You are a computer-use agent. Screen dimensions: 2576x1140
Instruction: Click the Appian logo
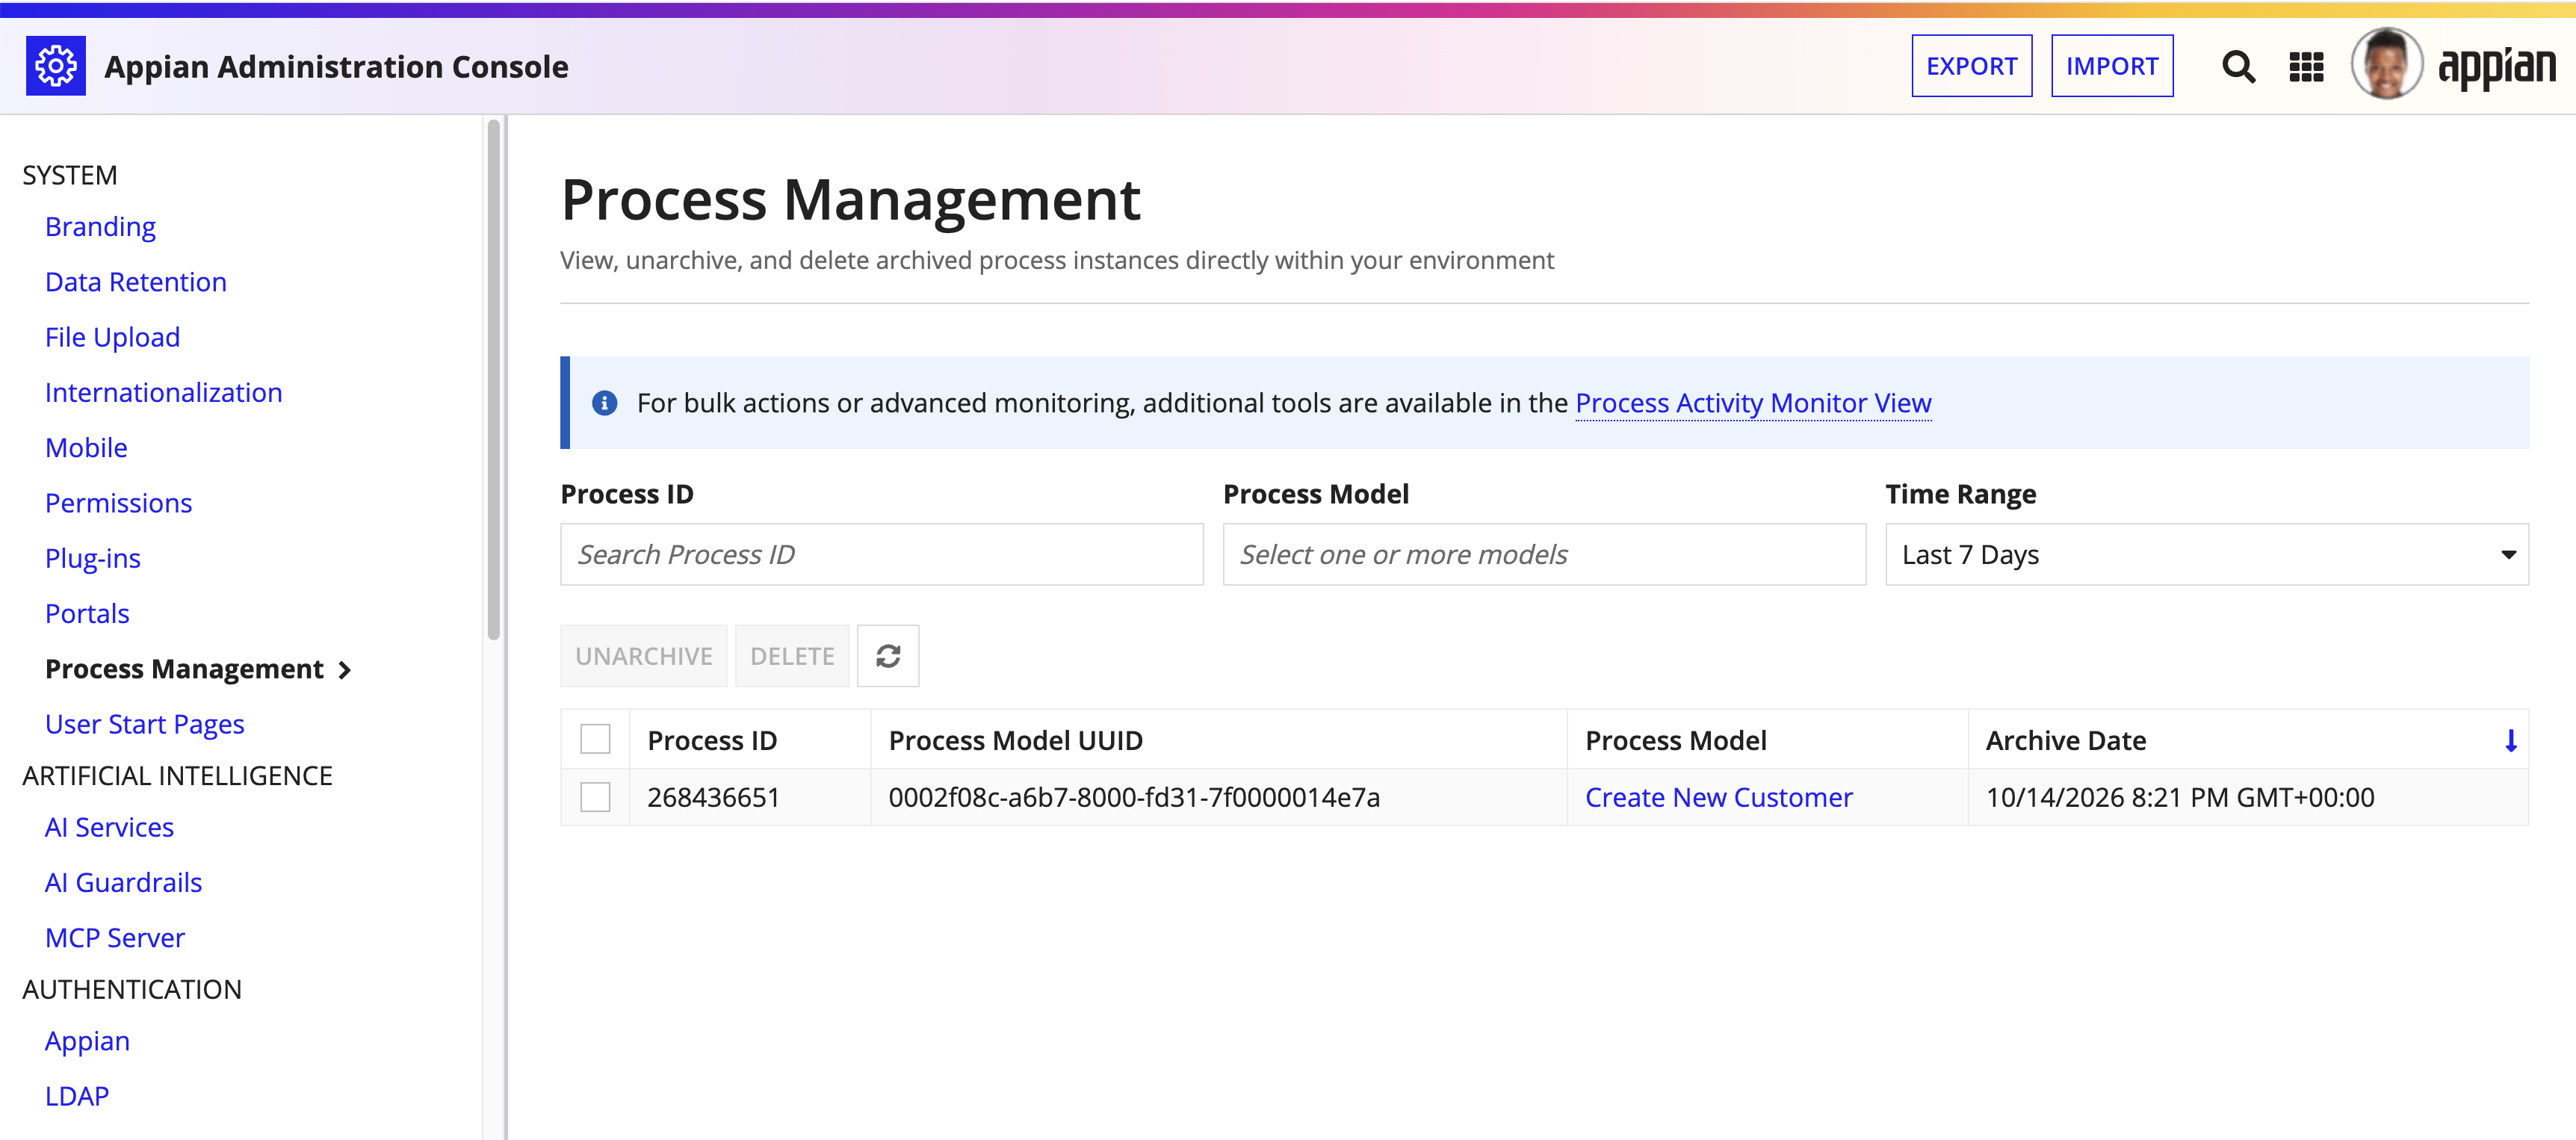[x=2496, y=67]
